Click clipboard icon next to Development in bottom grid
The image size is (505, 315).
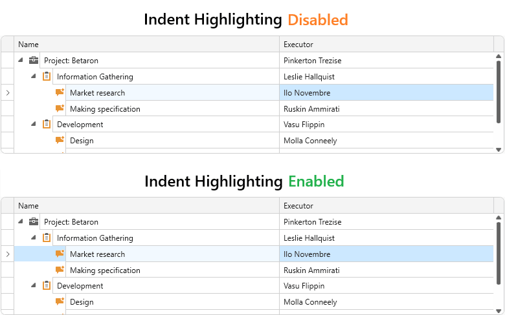pos(47,285)
